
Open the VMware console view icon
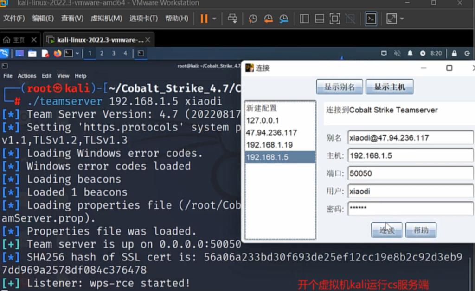[371, 19]
